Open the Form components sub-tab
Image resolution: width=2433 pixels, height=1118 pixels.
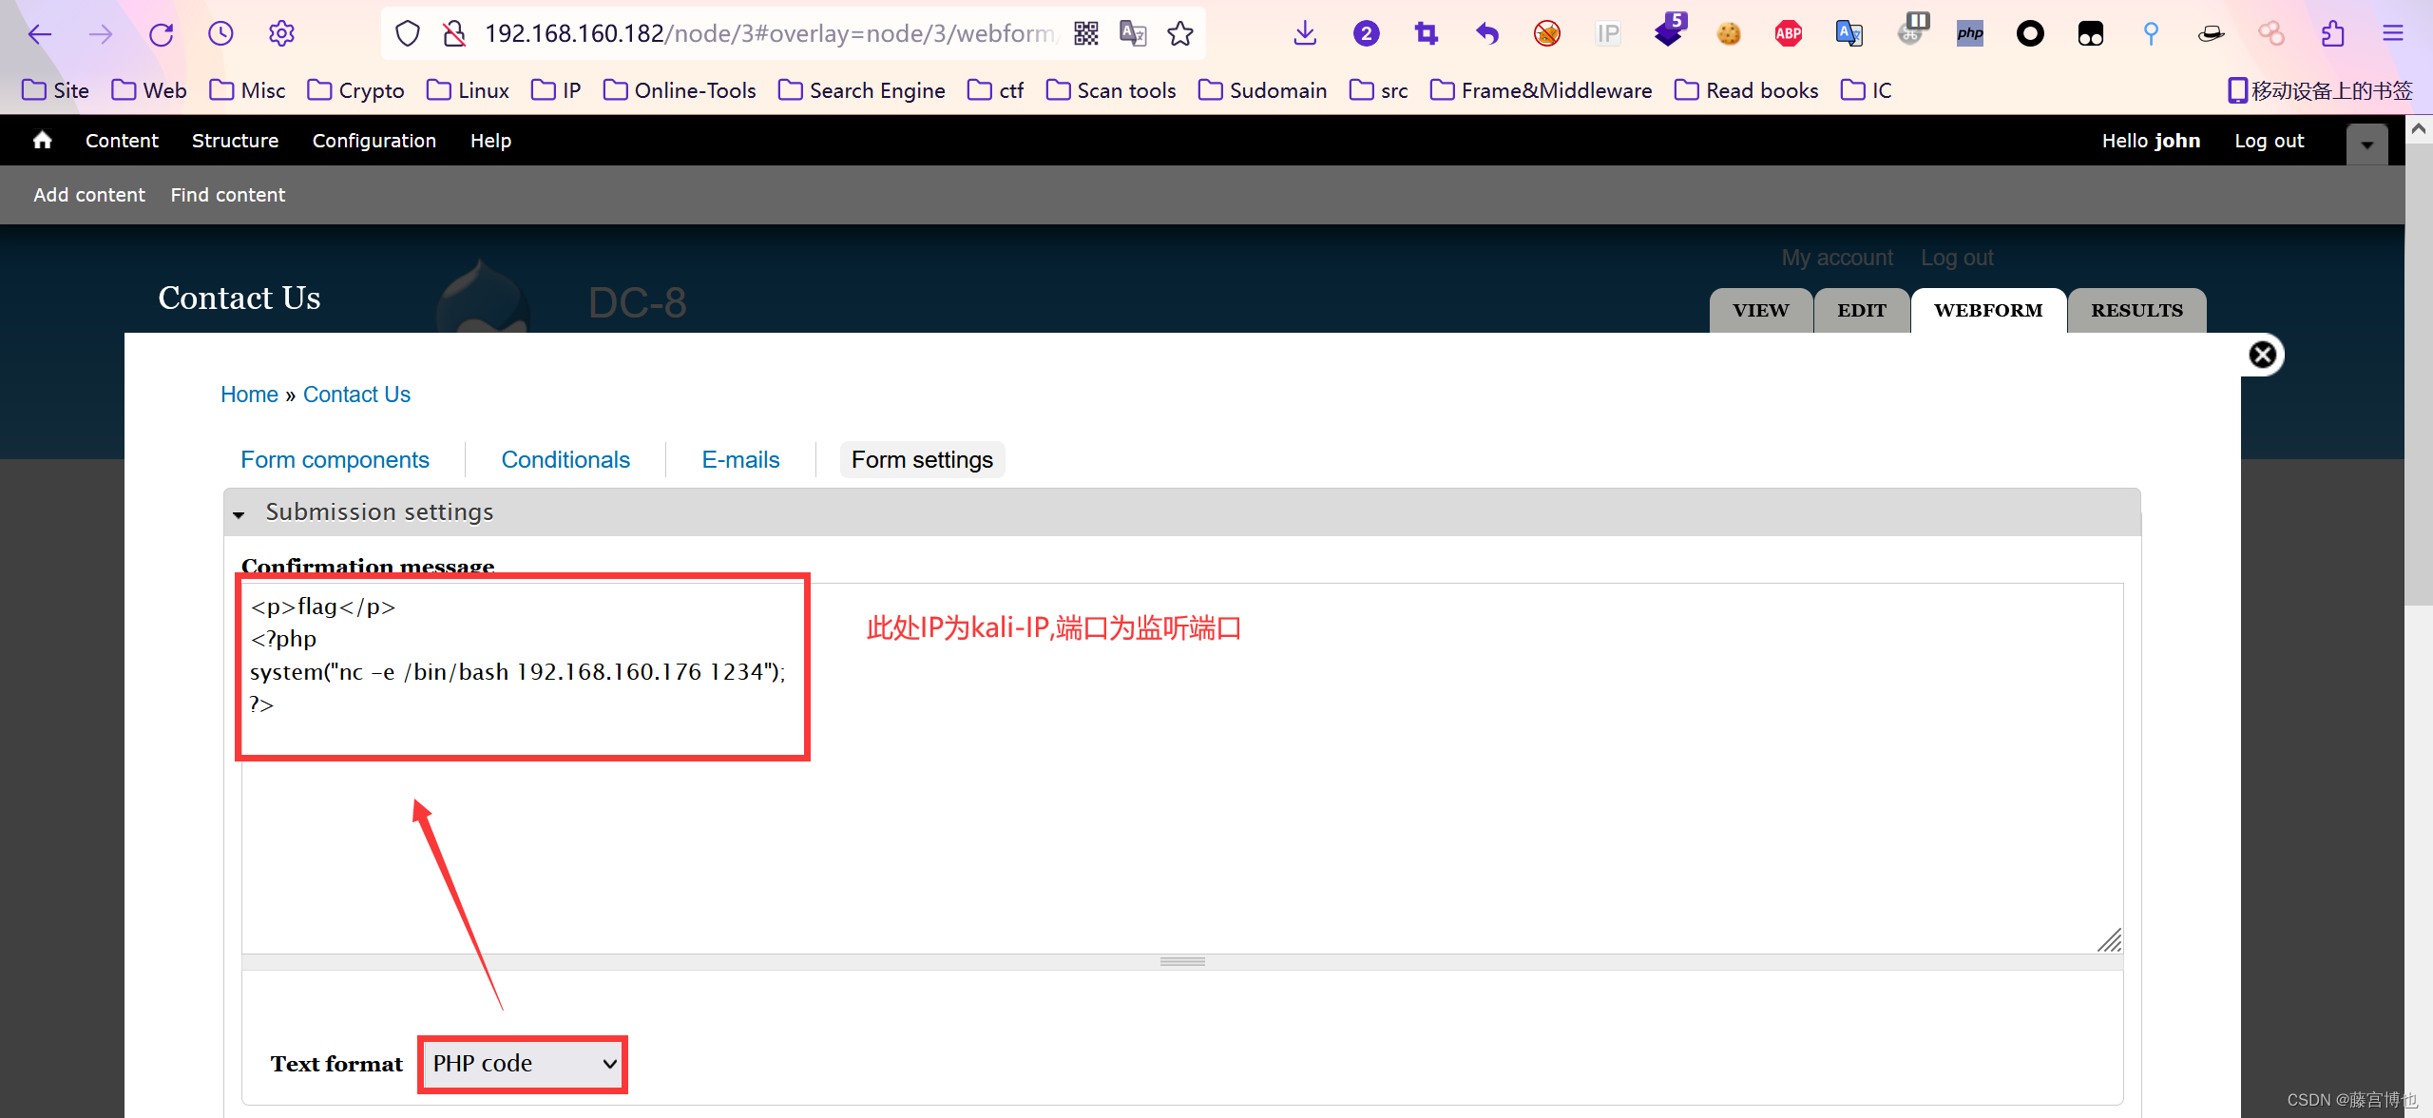pos(335,460)
